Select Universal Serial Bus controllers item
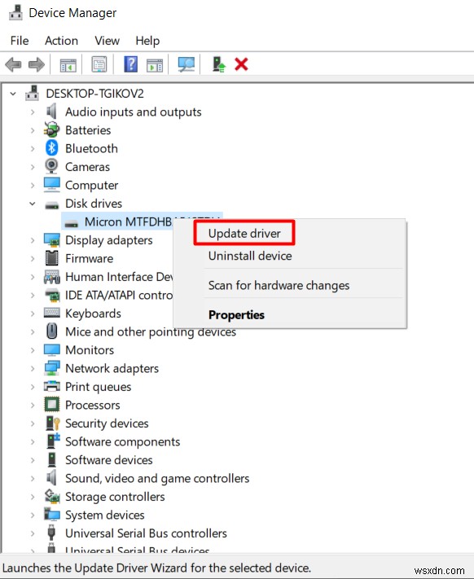The image size is (474, 579). pos(146,533)
